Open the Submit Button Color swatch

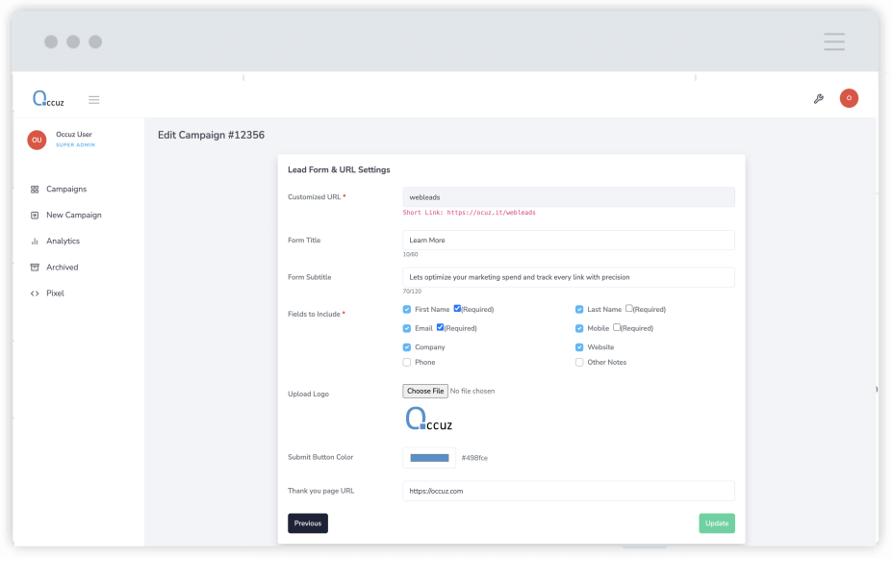point(429,458)
